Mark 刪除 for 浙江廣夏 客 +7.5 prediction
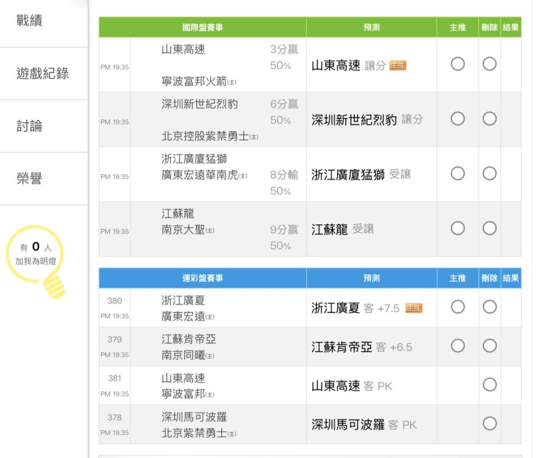538x458 pixels. tap(490, 308)
